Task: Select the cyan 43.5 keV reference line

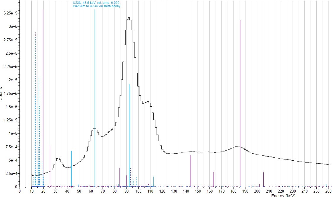Action: coord(71,169)
